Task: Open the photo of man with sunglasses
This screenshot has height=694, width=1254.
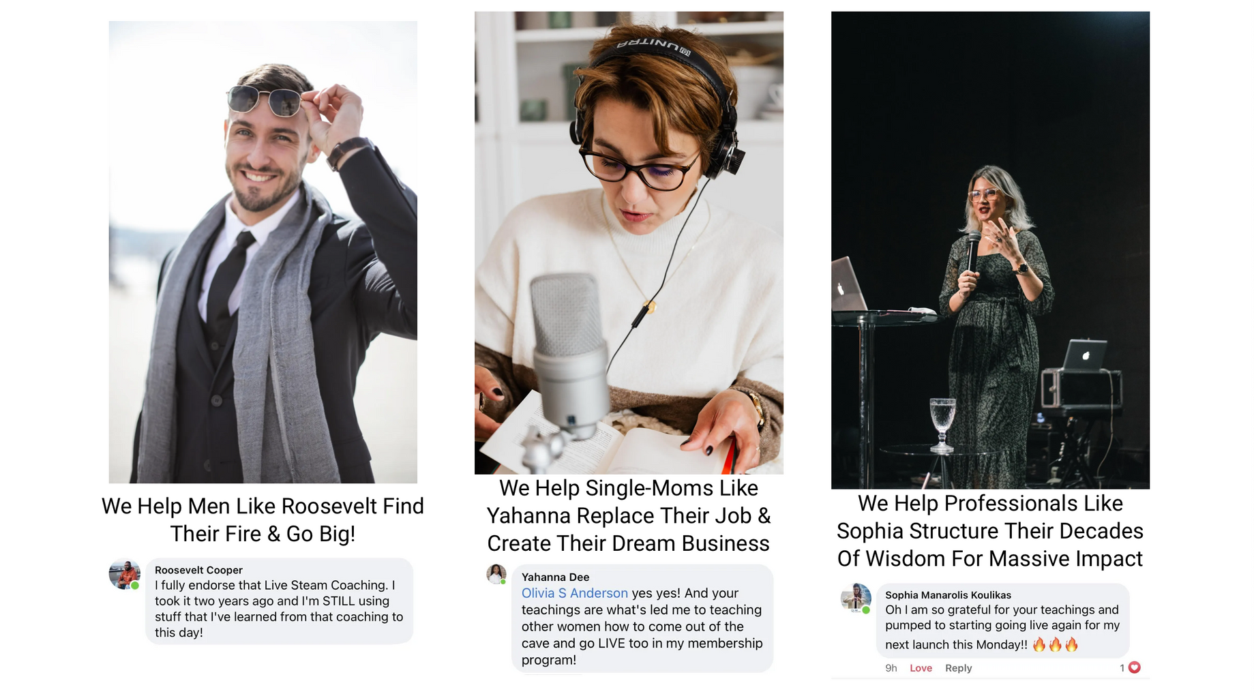Action: tap(263, 252)
